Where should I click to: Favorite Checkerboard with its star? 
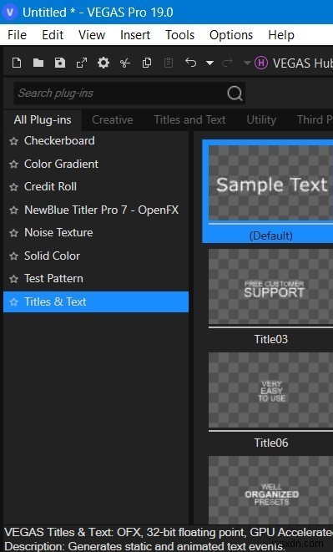[13, 141]
